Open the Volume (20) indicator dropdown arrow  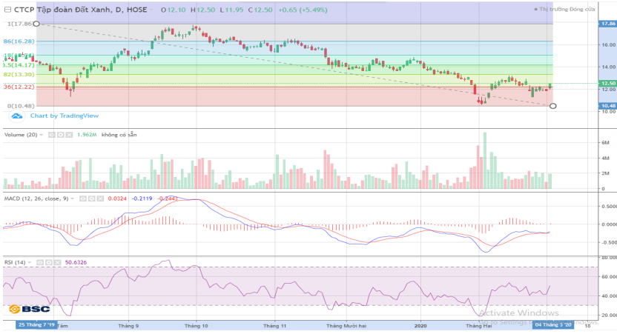42,135
